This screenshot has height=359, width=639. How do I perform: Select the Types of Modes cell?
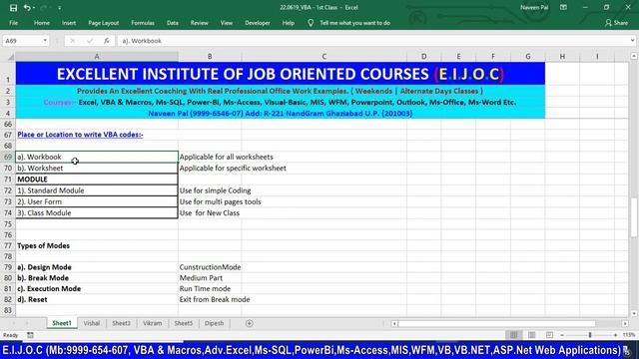pos(97,246)
